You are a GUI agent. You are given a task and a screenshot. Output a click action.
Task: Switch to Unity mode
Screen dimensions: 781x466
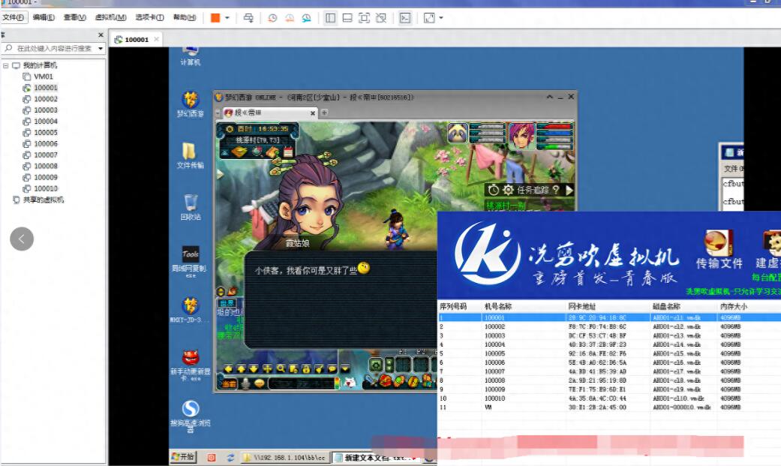[381, 18]
